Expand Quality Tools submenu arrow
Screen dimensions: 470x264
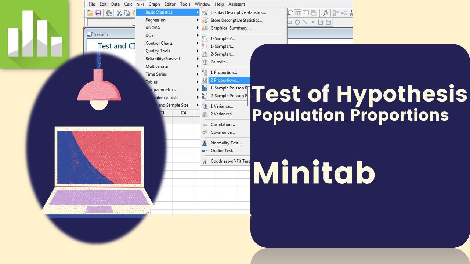[x=198, y=51]
